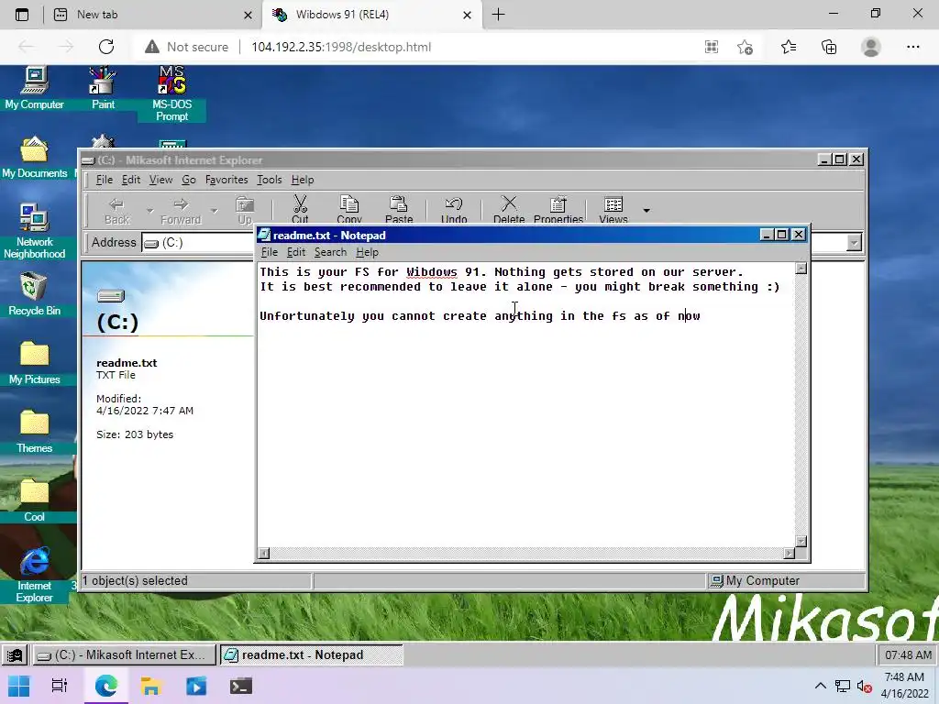Launch Internet Explorer desktop icon
This screenshot has height=704, width=939.
34,575
